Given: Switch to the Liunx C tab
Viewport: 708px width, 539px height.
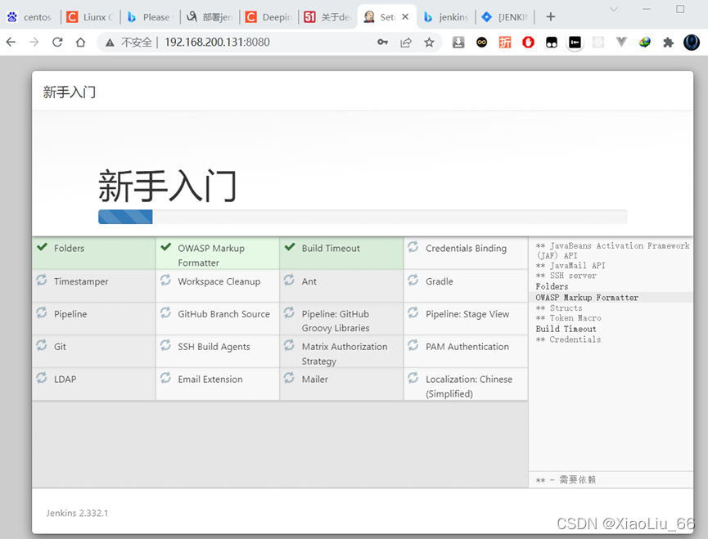Looking at the screenshot, I should 91,17.
